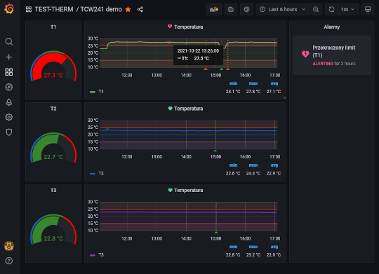
Task: Sort T3 legend by avg column
Action: [274, 247]
